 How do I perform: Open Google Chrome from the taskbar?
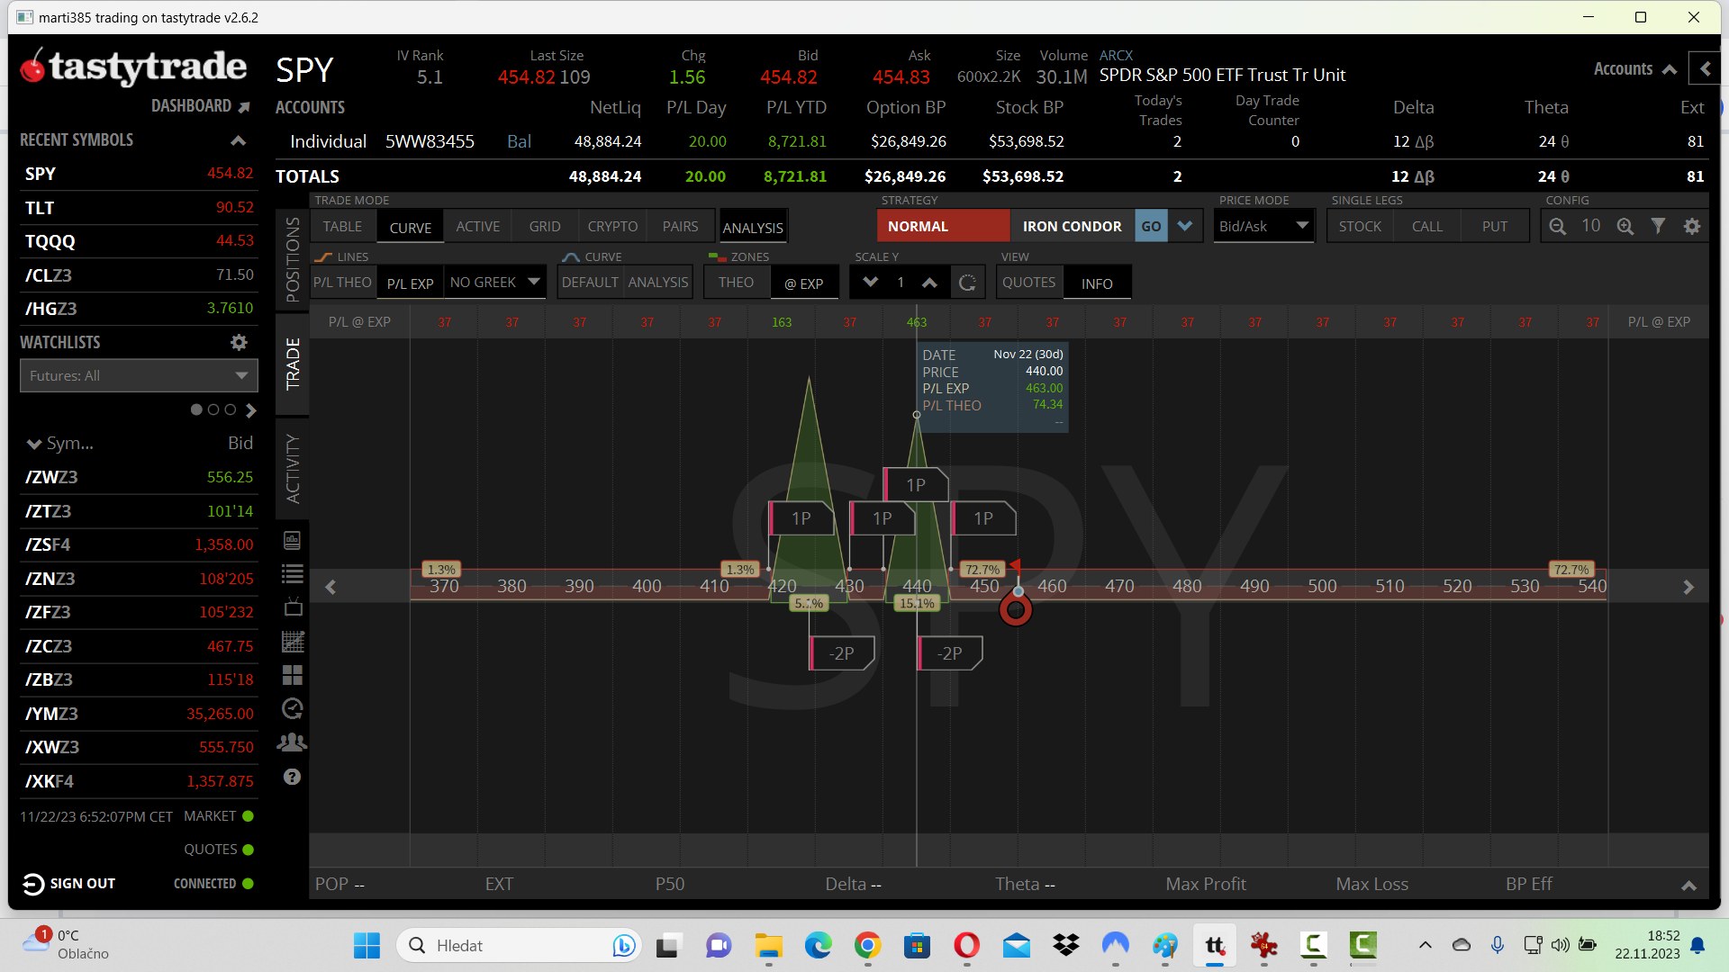click(x=867, y=945)
